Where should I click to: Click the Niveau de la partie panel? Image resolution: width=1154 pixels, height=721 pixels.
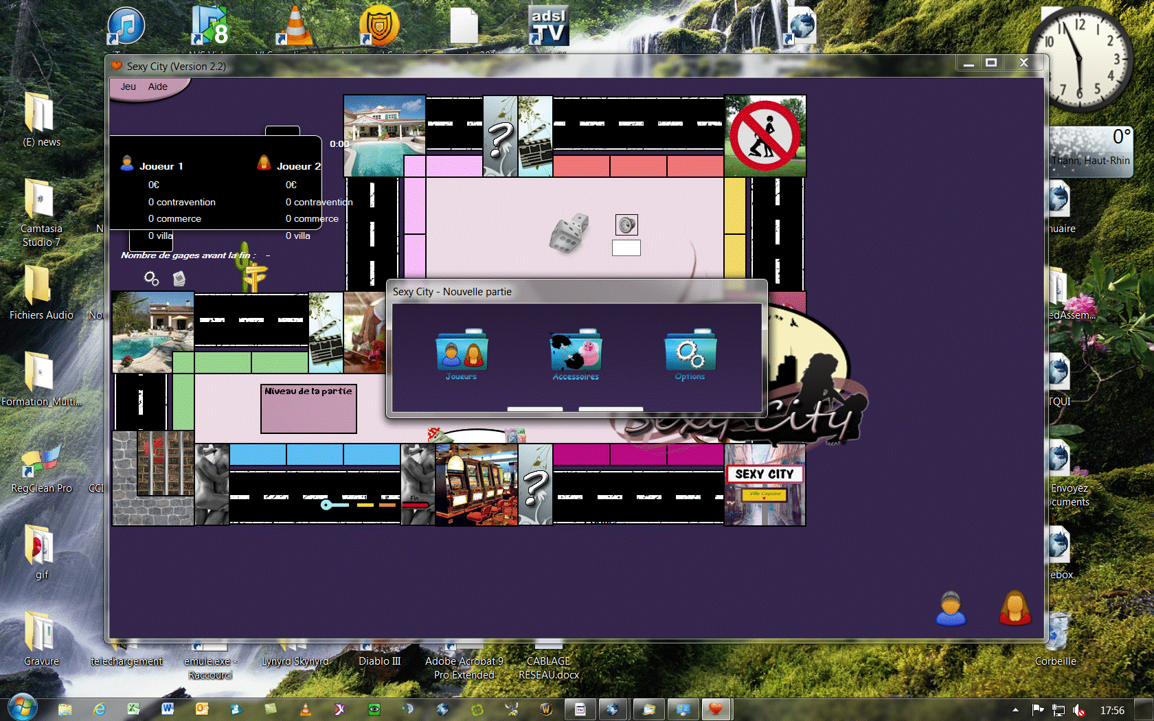(308, 409)
